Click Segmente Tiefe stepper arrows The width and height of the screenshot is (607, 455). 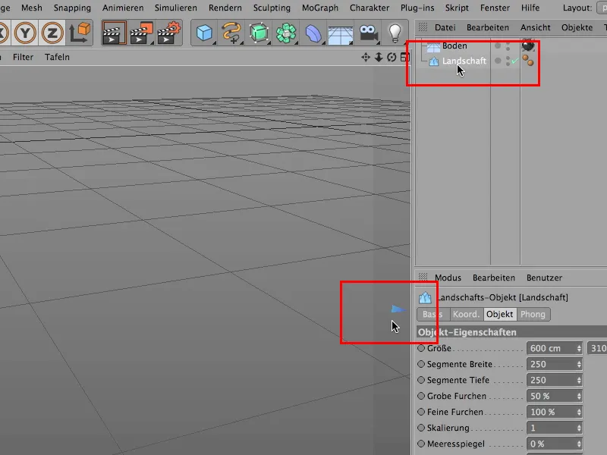coord(579,380)
